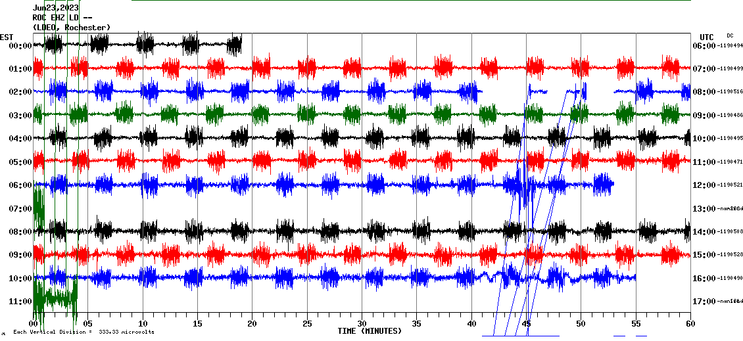
Task: Click the 11:00 EST hour label
Action: pyautogui.click(x=20, y=302)
